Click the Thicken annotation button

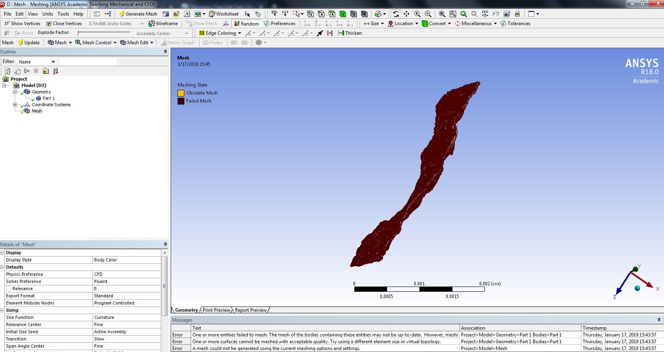(x=350, y=33)
